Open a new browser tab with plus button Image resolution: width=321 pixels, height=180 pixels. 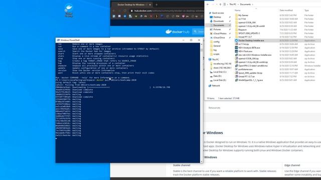click(x=156, y=4)
